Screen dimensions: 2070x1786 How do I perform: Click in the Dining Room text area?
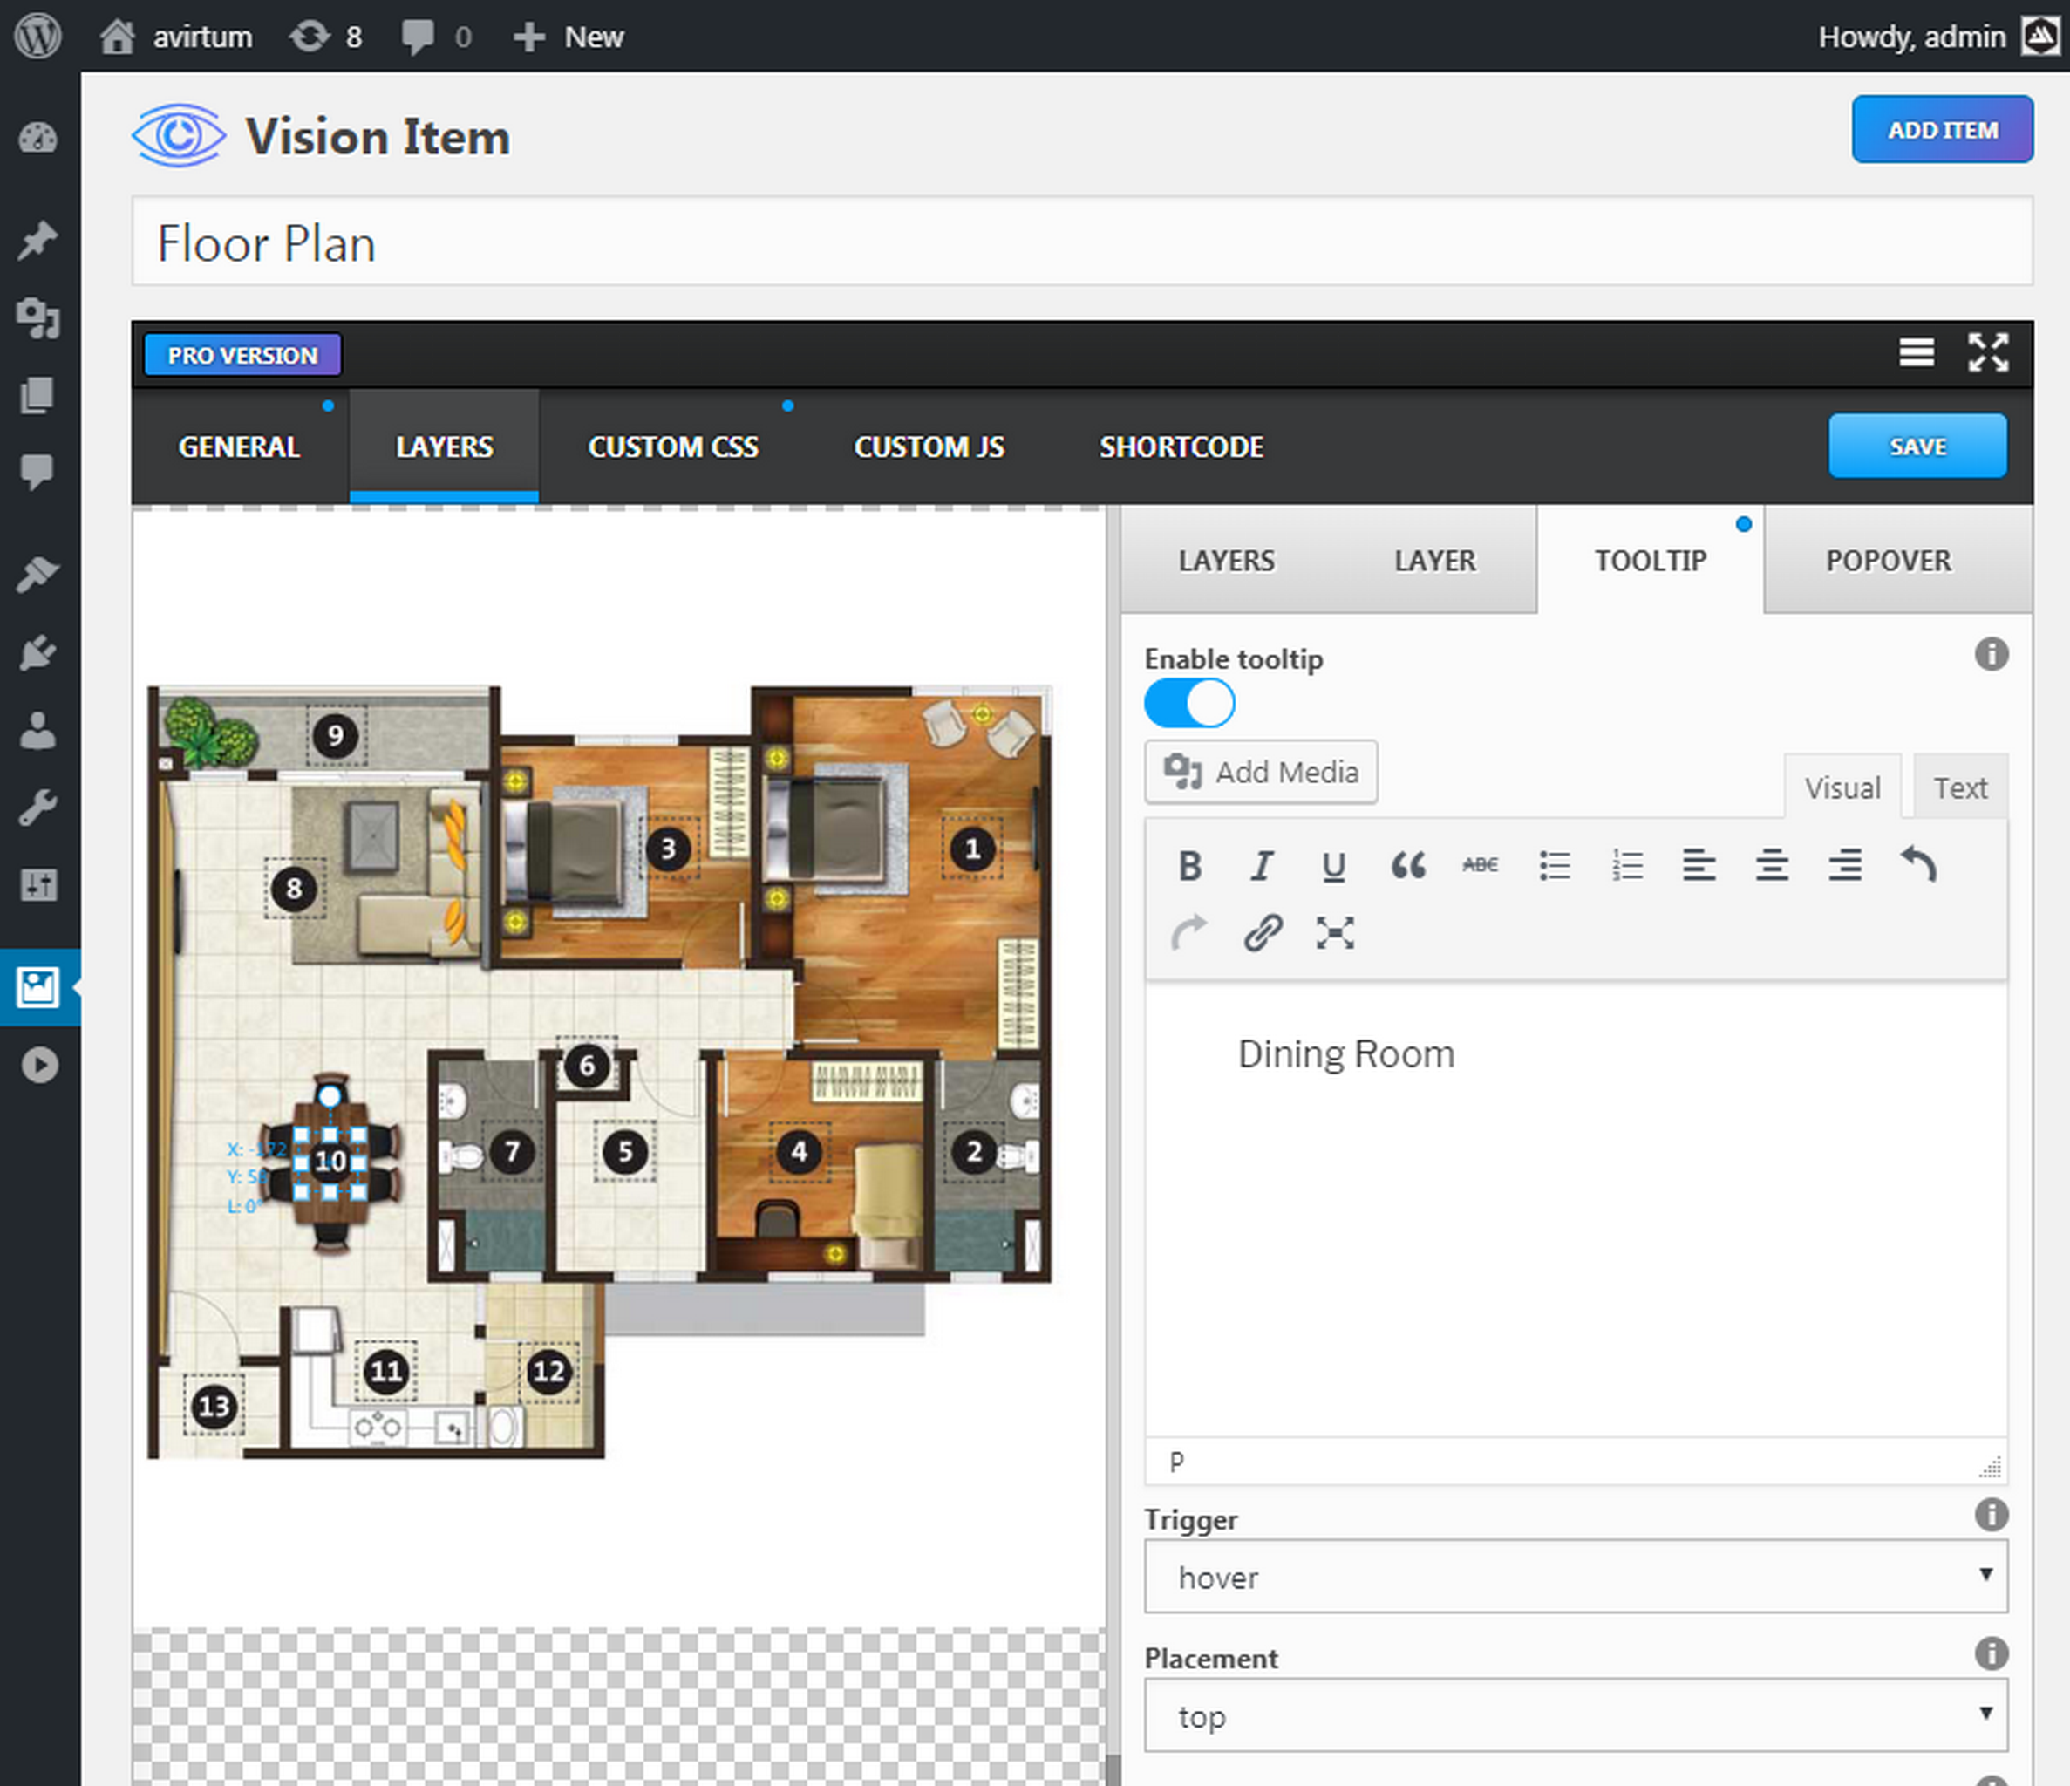coord(1576,1211)
